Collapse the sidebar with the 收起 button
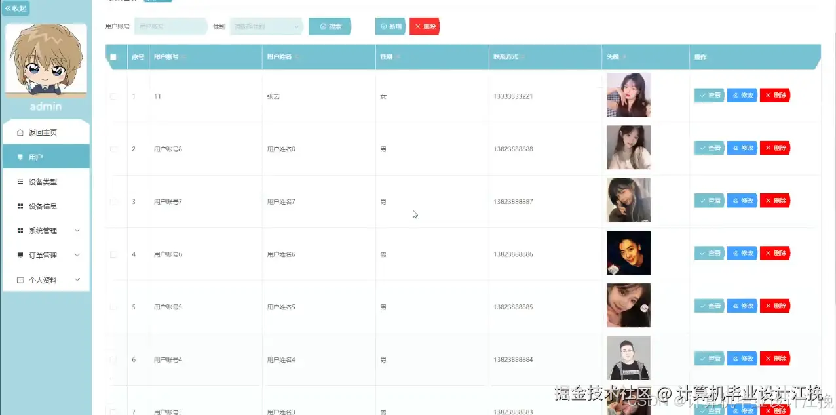836x415 pixels. [16, 9]
